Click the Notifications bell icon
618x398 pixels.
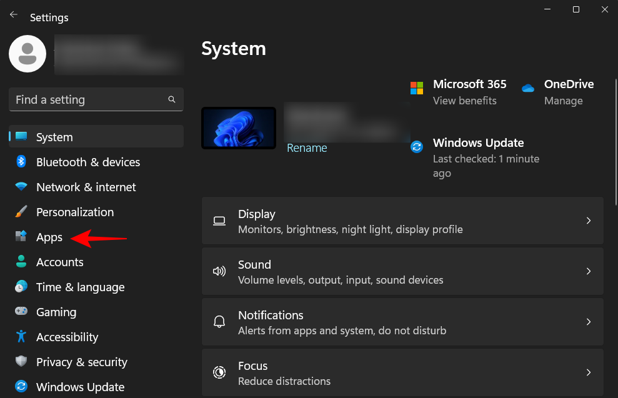[x=219, y=321]
